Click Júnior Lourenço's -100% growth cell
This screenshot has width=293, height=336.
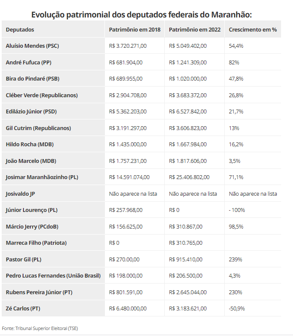click(237, 210)
